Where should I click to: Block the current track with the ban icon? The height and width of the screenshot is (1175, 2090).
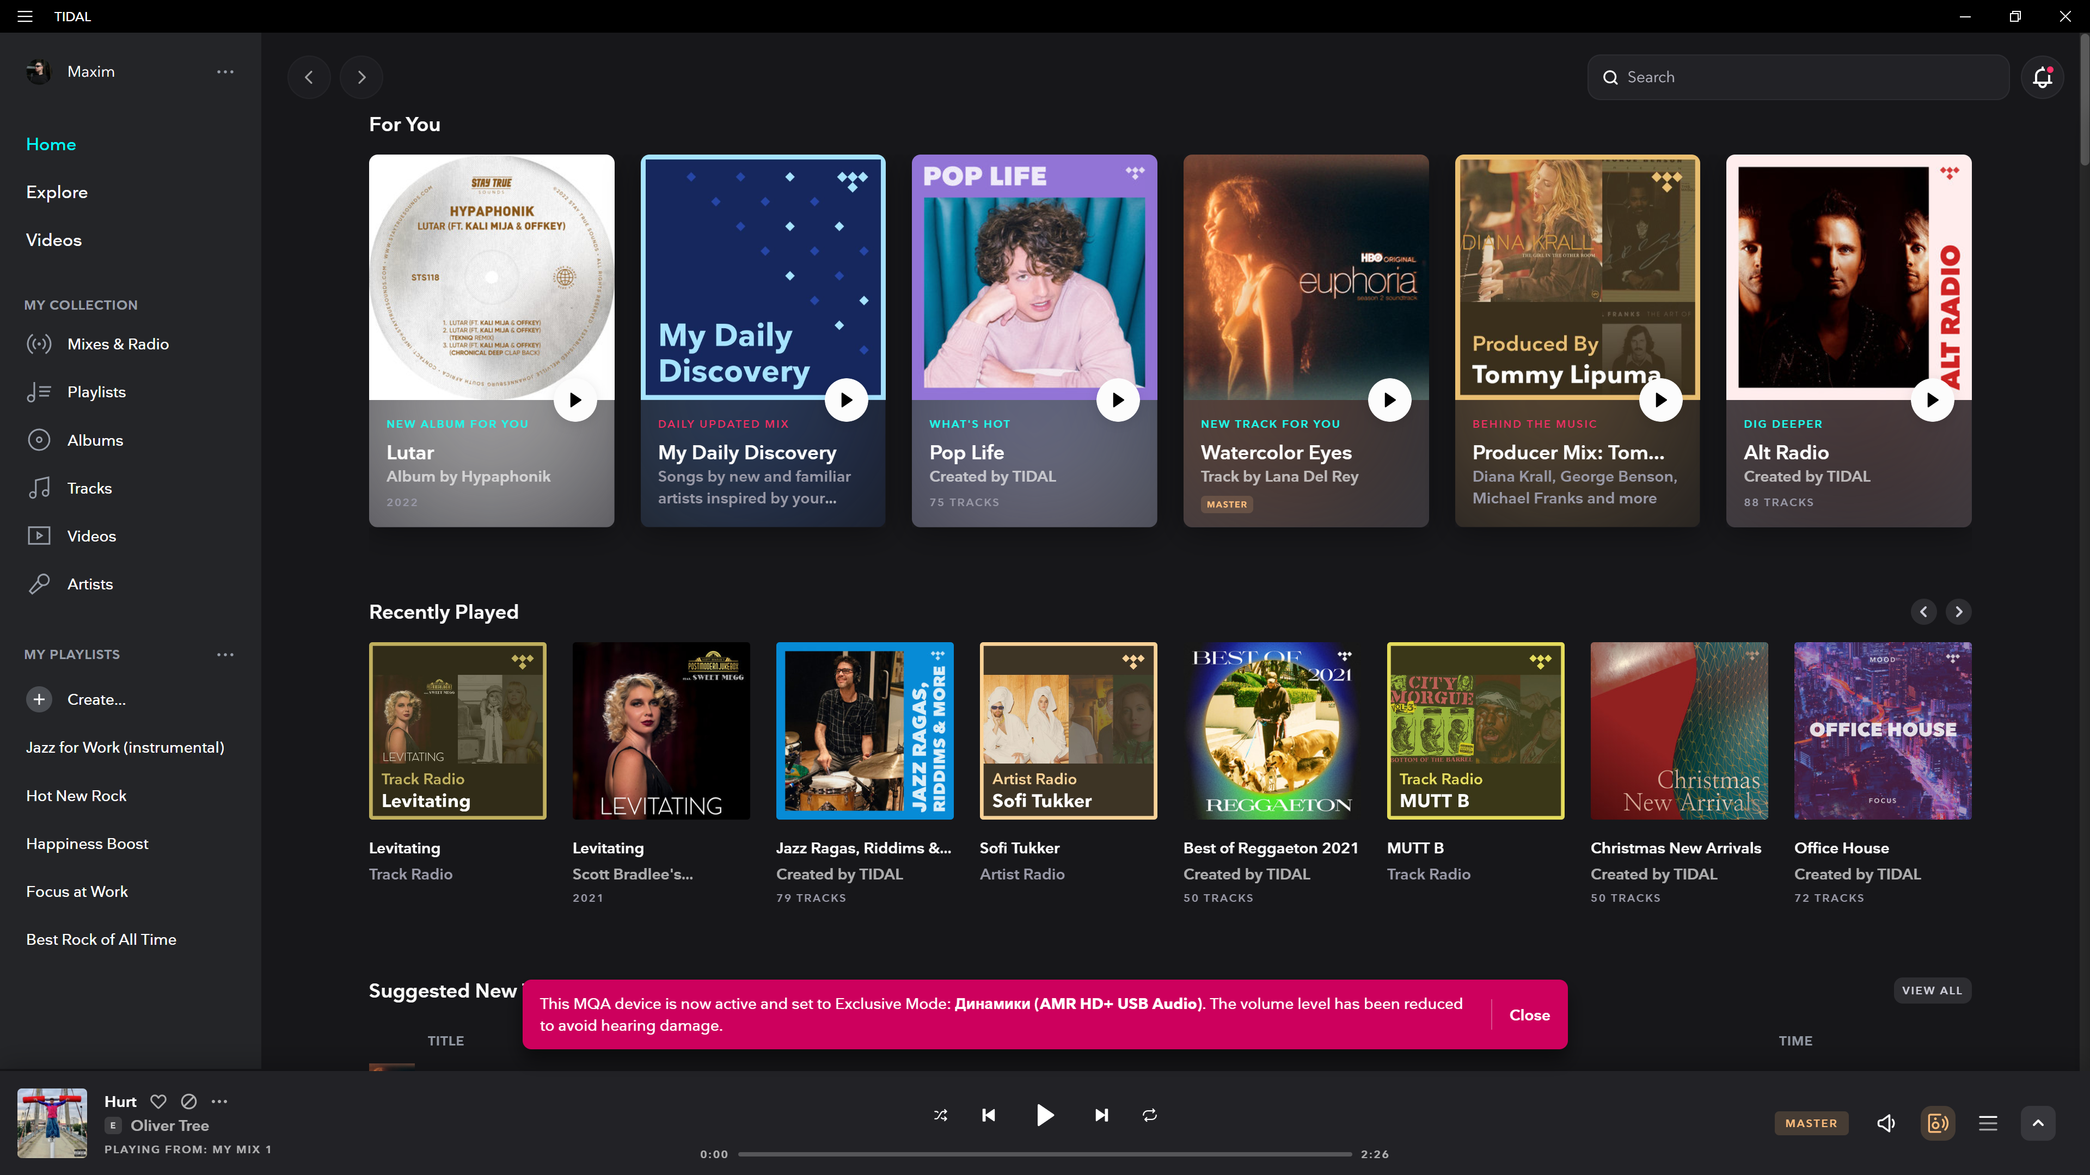tap(188, 1101)
